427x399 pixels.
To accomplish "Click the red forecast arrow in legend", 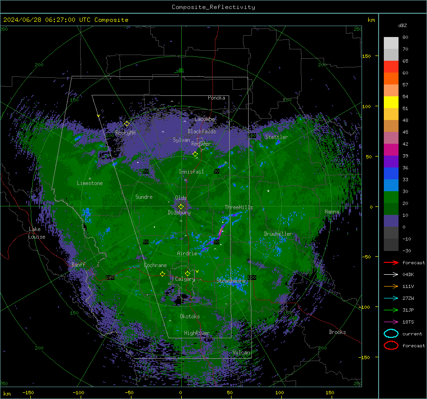I will pos(391,262).
